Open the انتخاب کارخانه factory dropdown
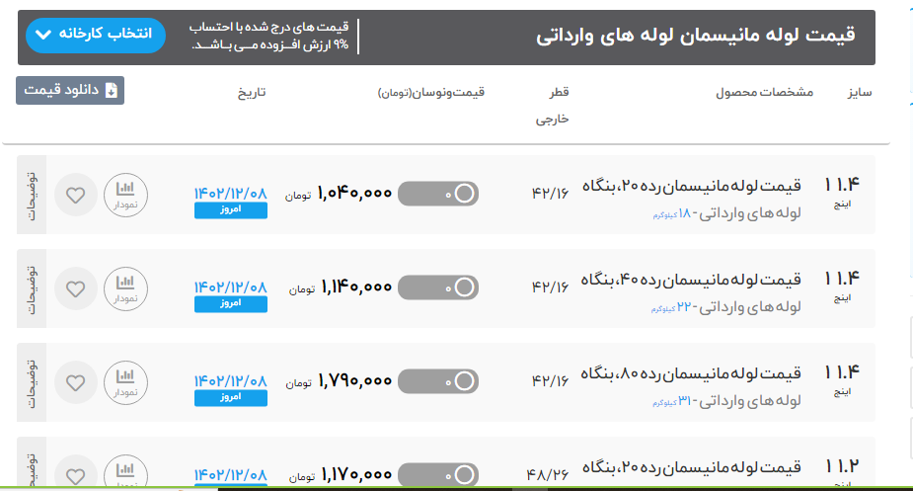 pos(92,35)
